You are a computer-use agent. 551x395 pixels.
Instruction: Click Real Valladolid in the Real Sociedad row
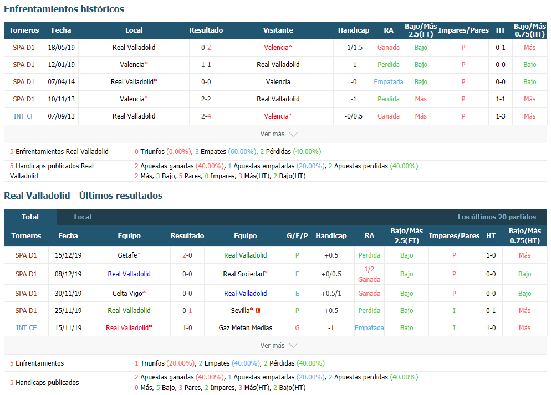(129, 274)
